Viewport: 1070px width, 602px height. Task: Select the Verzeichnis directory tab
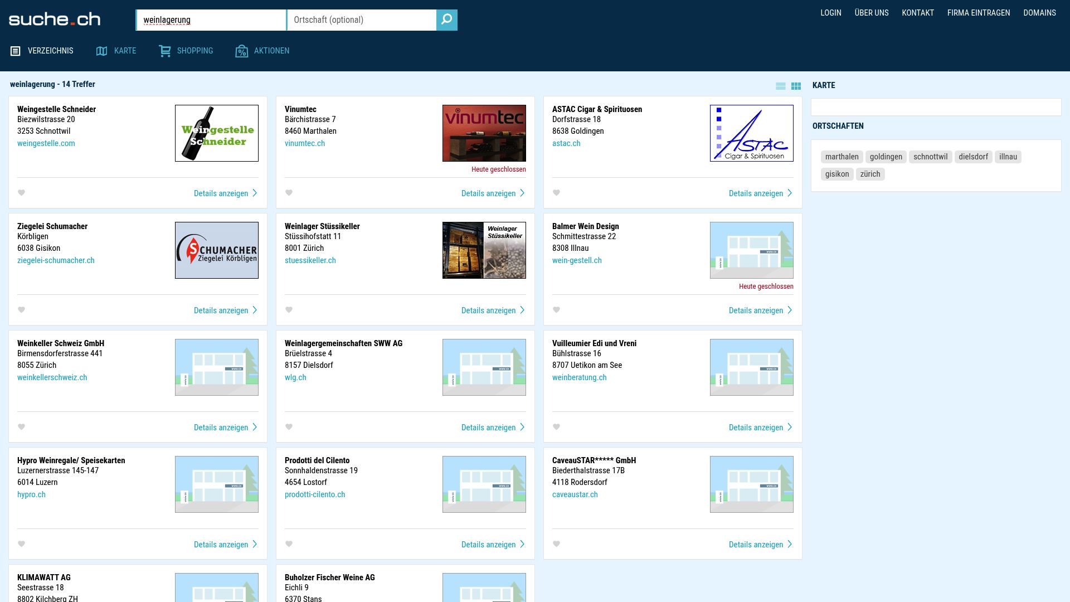(42, 51)
